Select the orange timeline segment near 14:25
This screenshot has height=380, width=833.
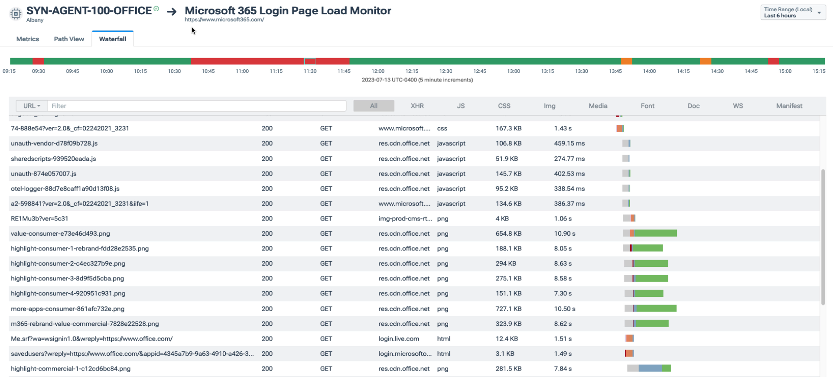click(706, 61)
